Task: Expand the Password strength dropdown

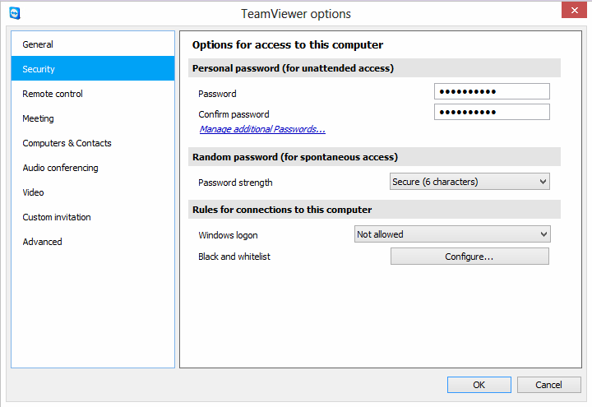Action: point(469,182)
